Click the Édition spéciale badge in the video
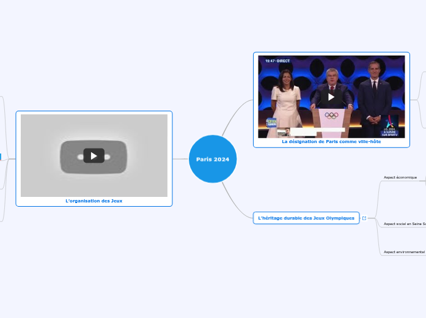 click(271, 122)
